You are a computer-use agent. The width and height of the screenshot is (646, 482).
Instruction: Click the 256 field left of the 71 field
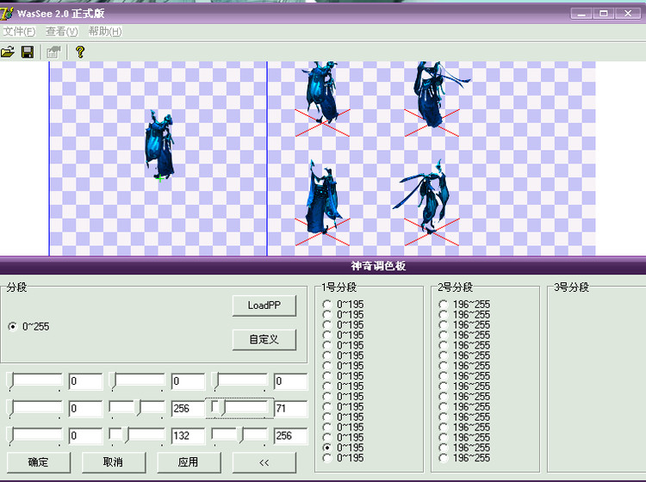tap(189, 408)
